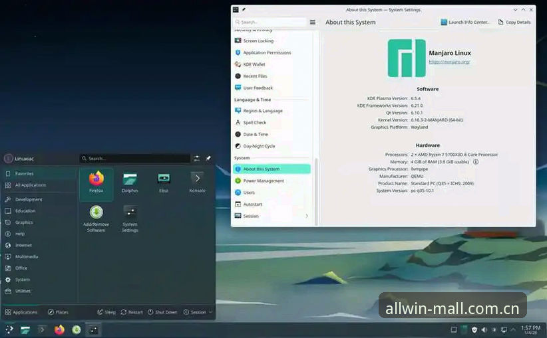Image resolution: width=547 pixels, height=338 pixels.
Task: Click Launch Info Center button
Action: [465, 22]
